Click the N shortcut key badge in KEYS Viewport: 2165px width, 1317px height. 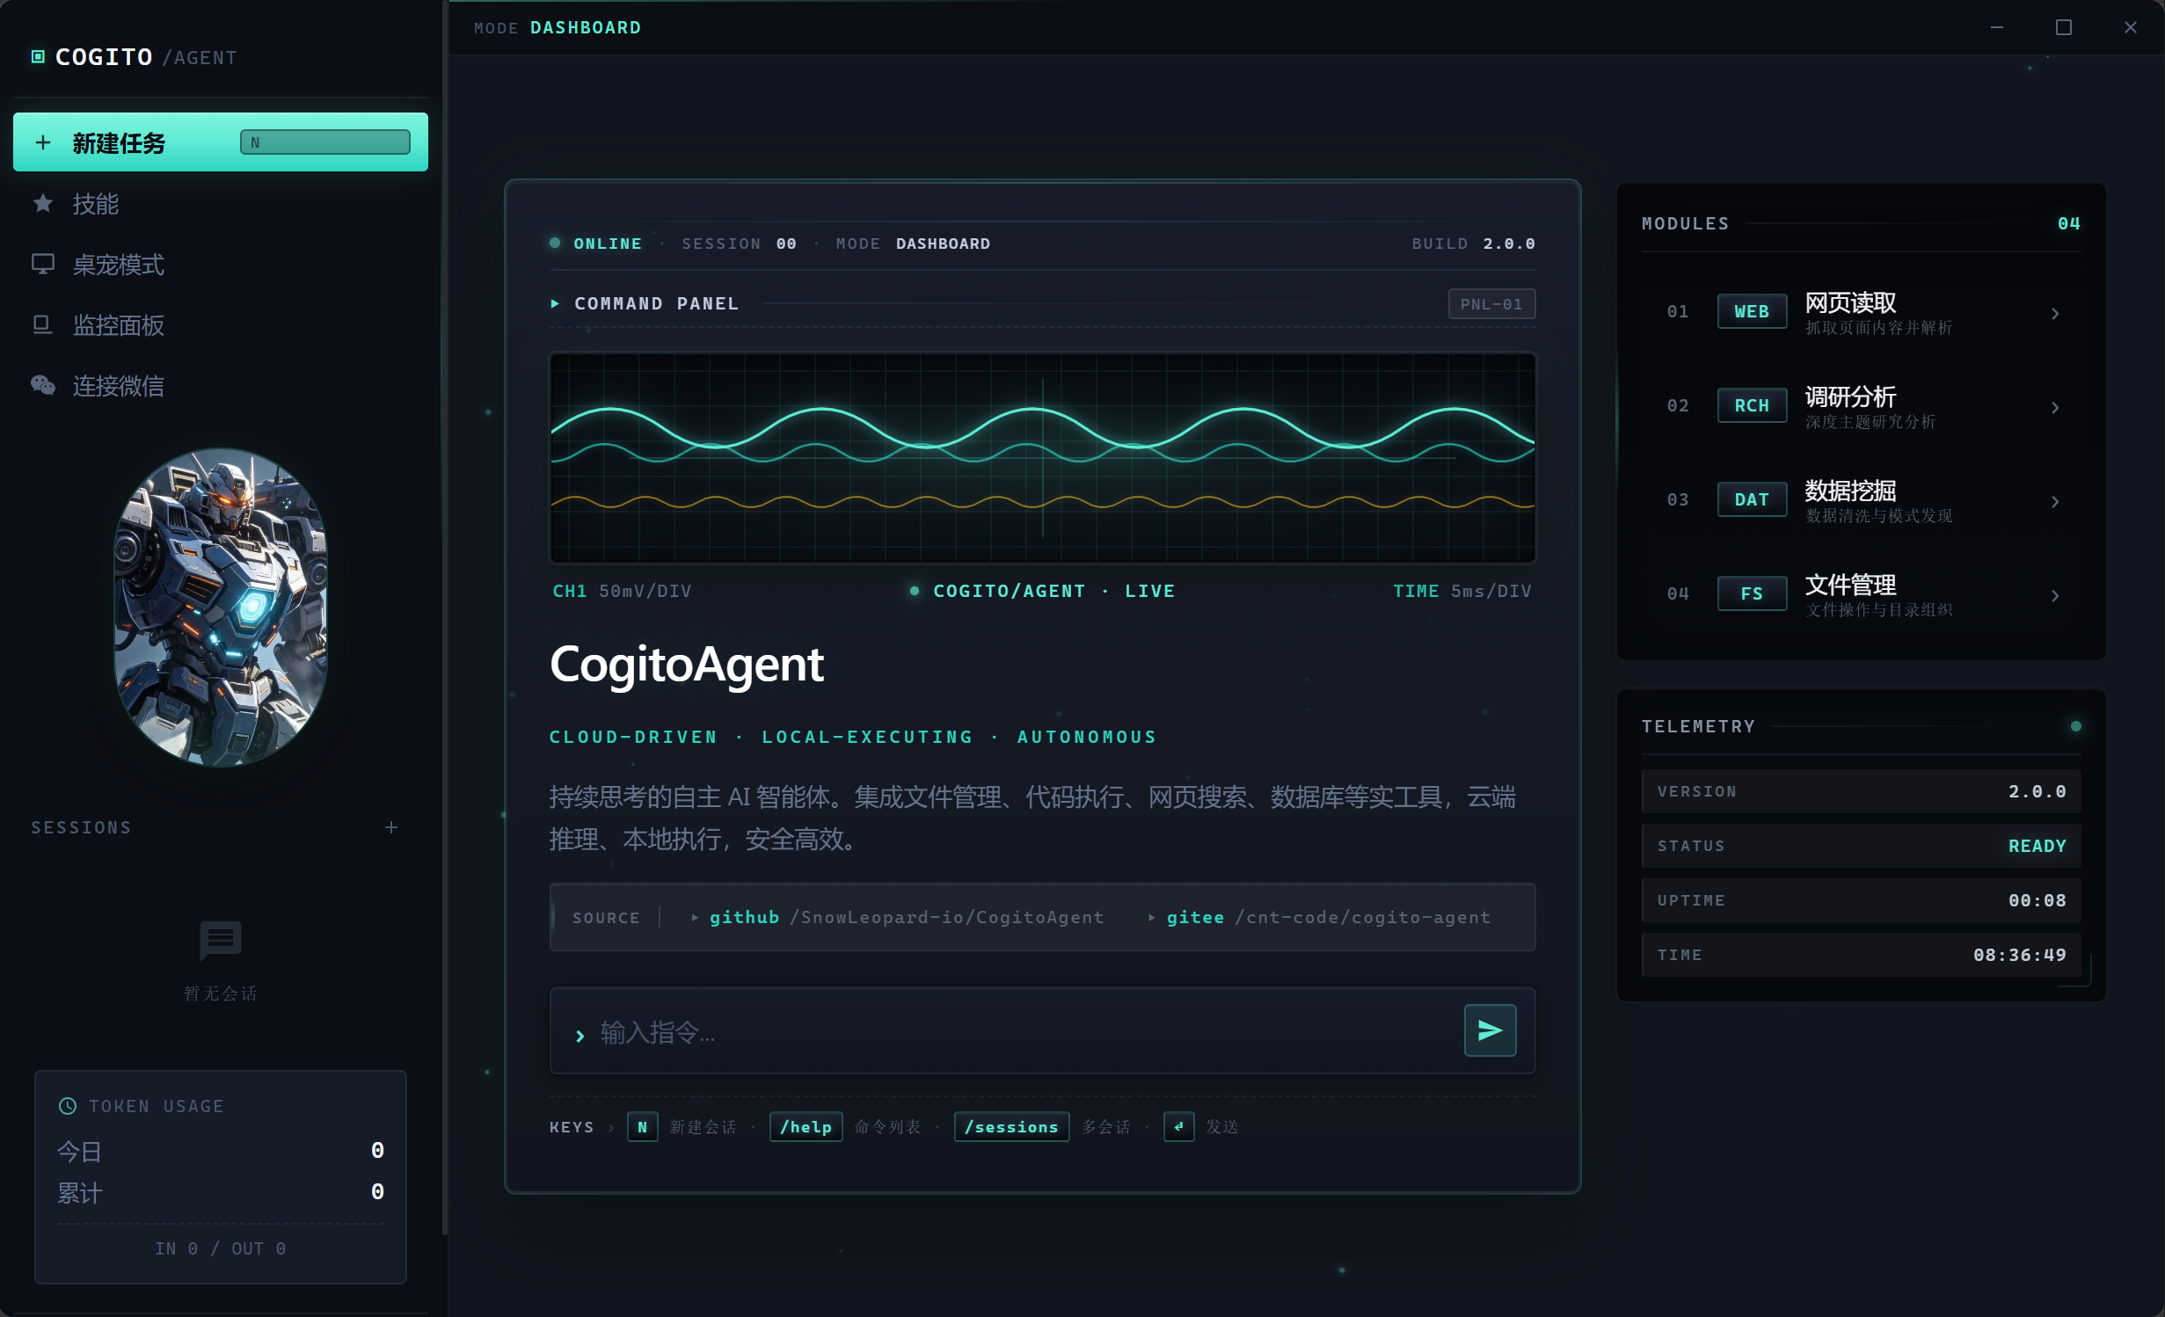click(x=642, y=1127)
